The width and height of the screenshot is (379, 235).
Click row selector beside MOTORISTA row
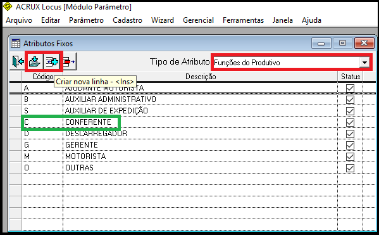(x=15, y=156)
